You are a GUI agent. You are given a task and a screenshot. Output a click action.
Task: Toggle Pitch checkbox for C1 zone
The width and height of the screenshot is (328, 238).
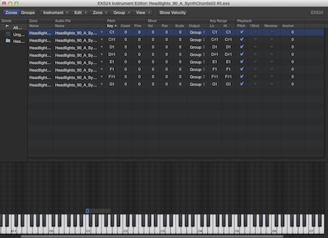pyautogui.click(x=241, y=32)
